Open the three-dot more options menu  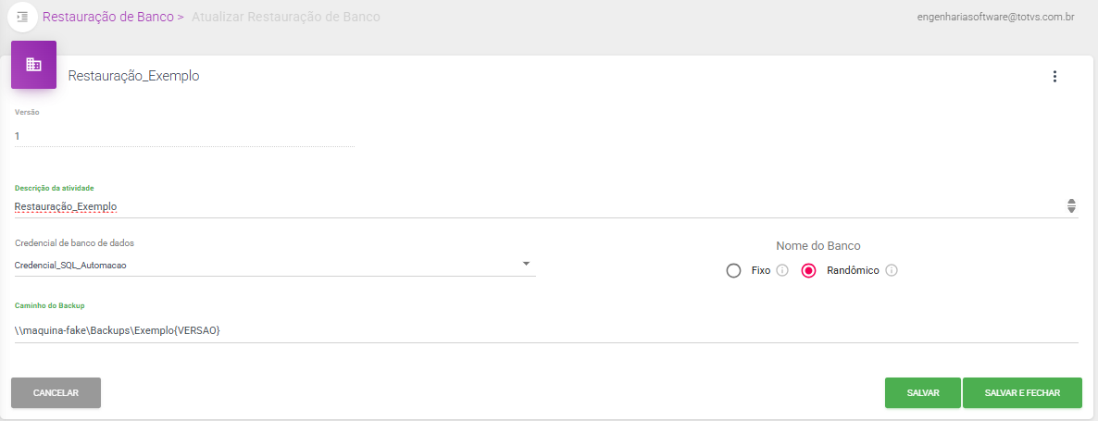tap(1054, 77)
